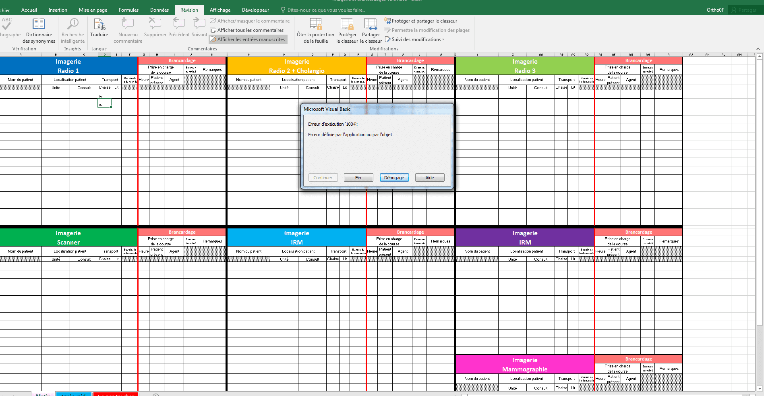The width and height of the screenshot is (764, 396).
Task: Open the Affichage tab
Action: click(x=220, y=10)
